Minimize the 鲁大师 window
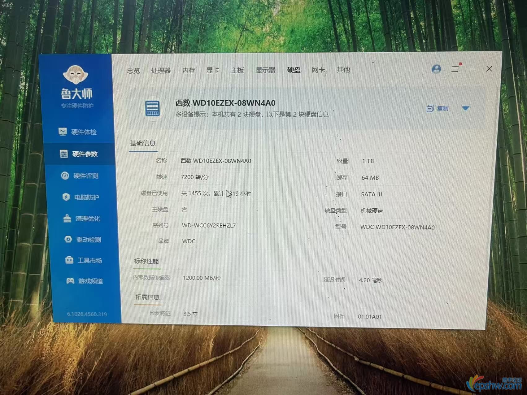The image size is (527, 395). pyautogui.click(x=472, y=69)
